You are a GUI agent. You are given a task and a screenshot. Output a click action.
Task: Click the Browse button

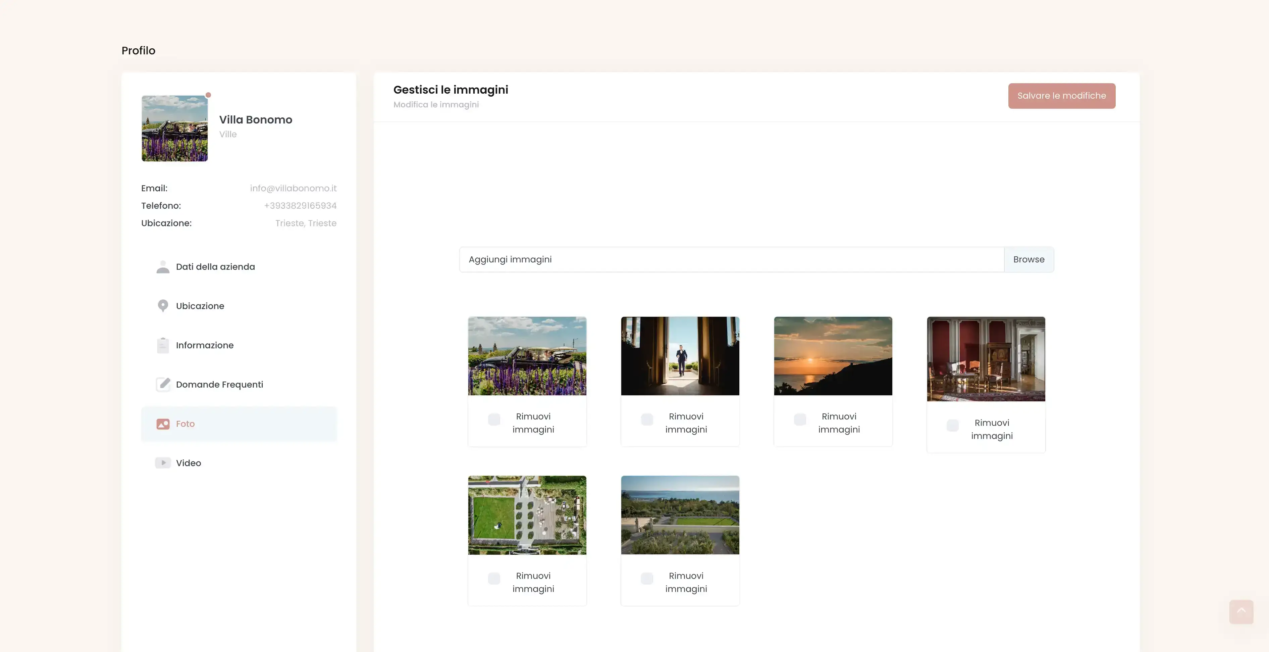click(x=1028, y=260)
